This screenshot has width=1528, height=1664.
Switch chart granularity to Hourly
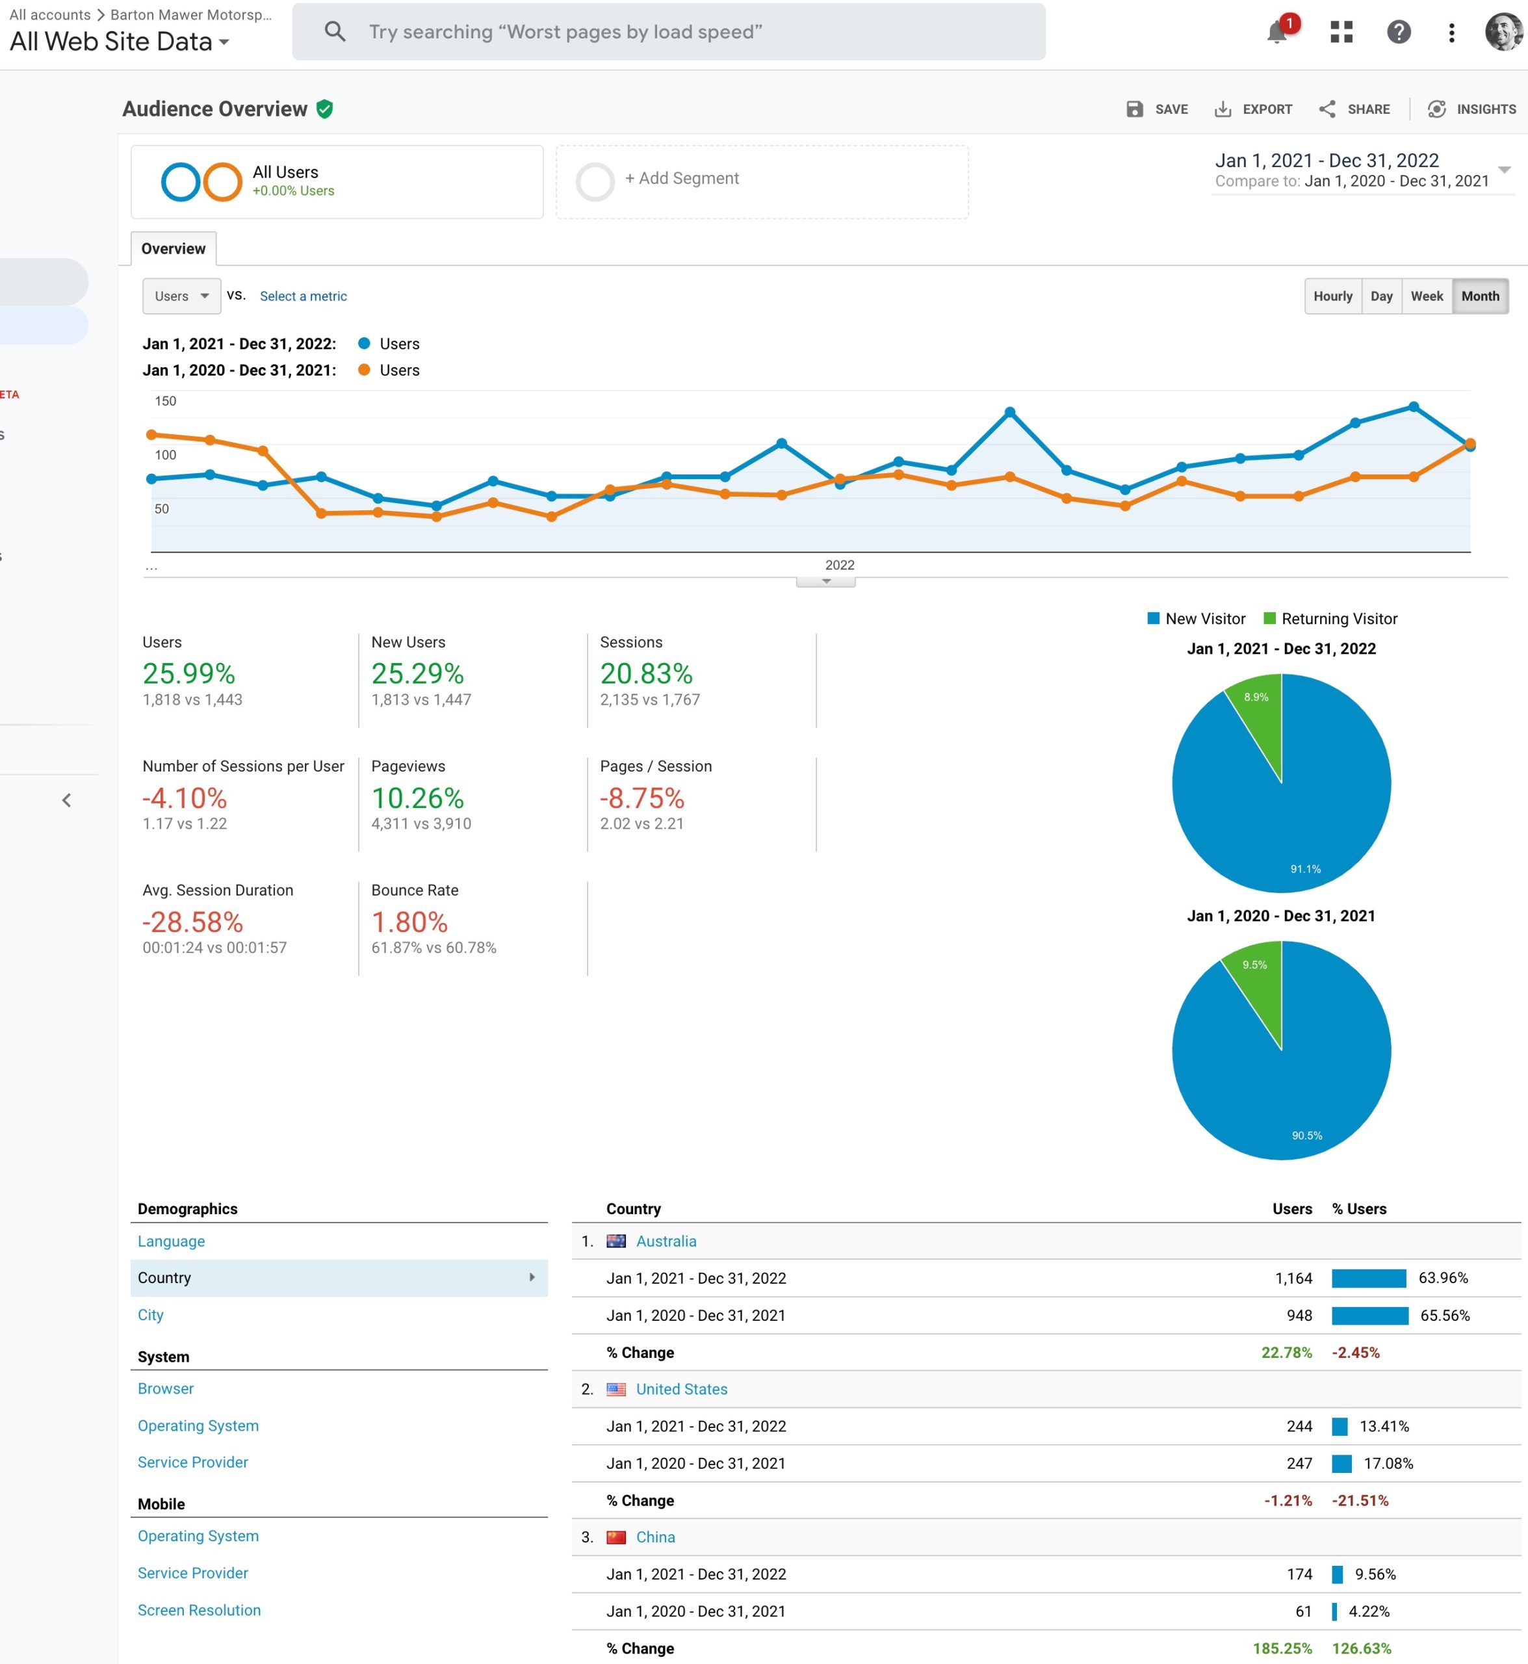pyautogui.click(x=1333, y=296)
